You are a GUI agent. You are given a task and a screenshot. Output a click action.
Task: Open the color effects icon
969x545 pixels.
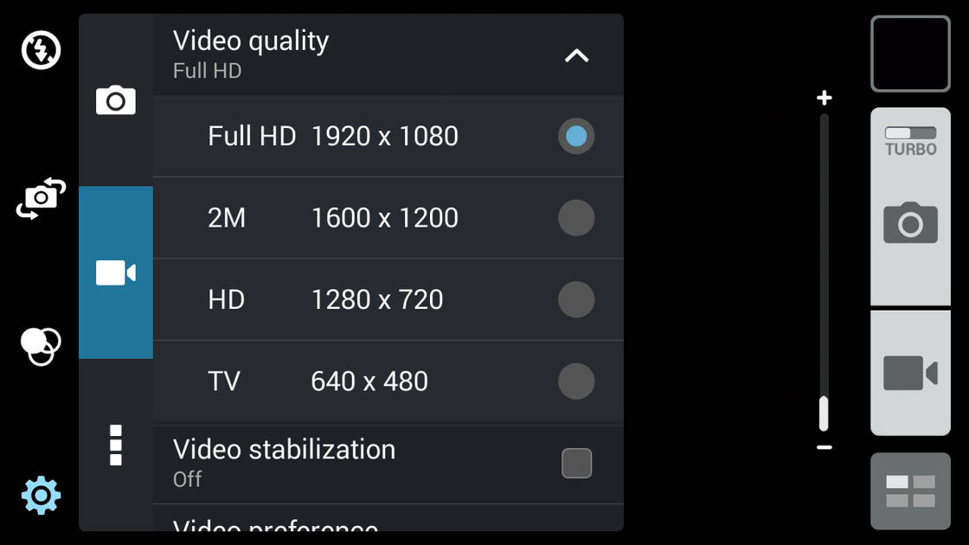(40, 346)
